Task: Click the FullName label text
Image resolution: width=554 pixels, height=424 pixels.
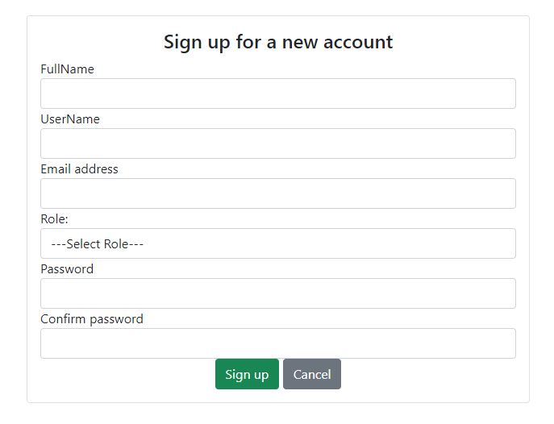Action: [67, 69]
